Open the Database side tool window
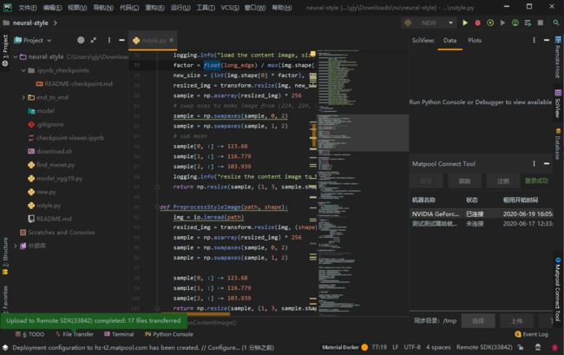The width and height of the screenshot is (564, 355). click(x=558, y=143)
